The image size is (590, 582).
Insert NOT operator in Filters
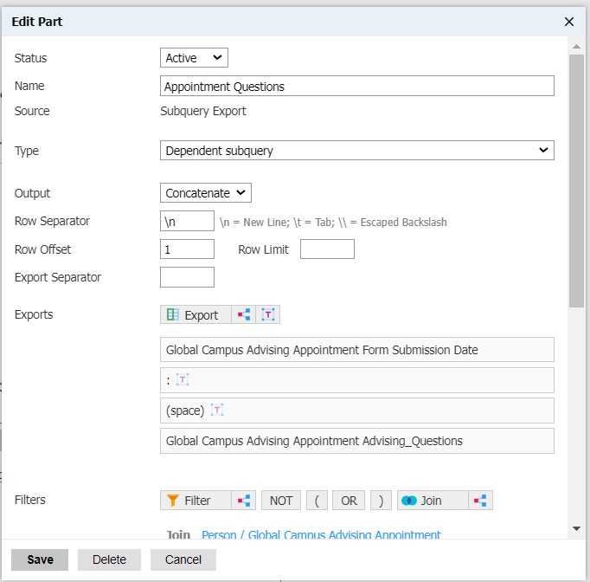pyautogui.click(x=280, y=501)
